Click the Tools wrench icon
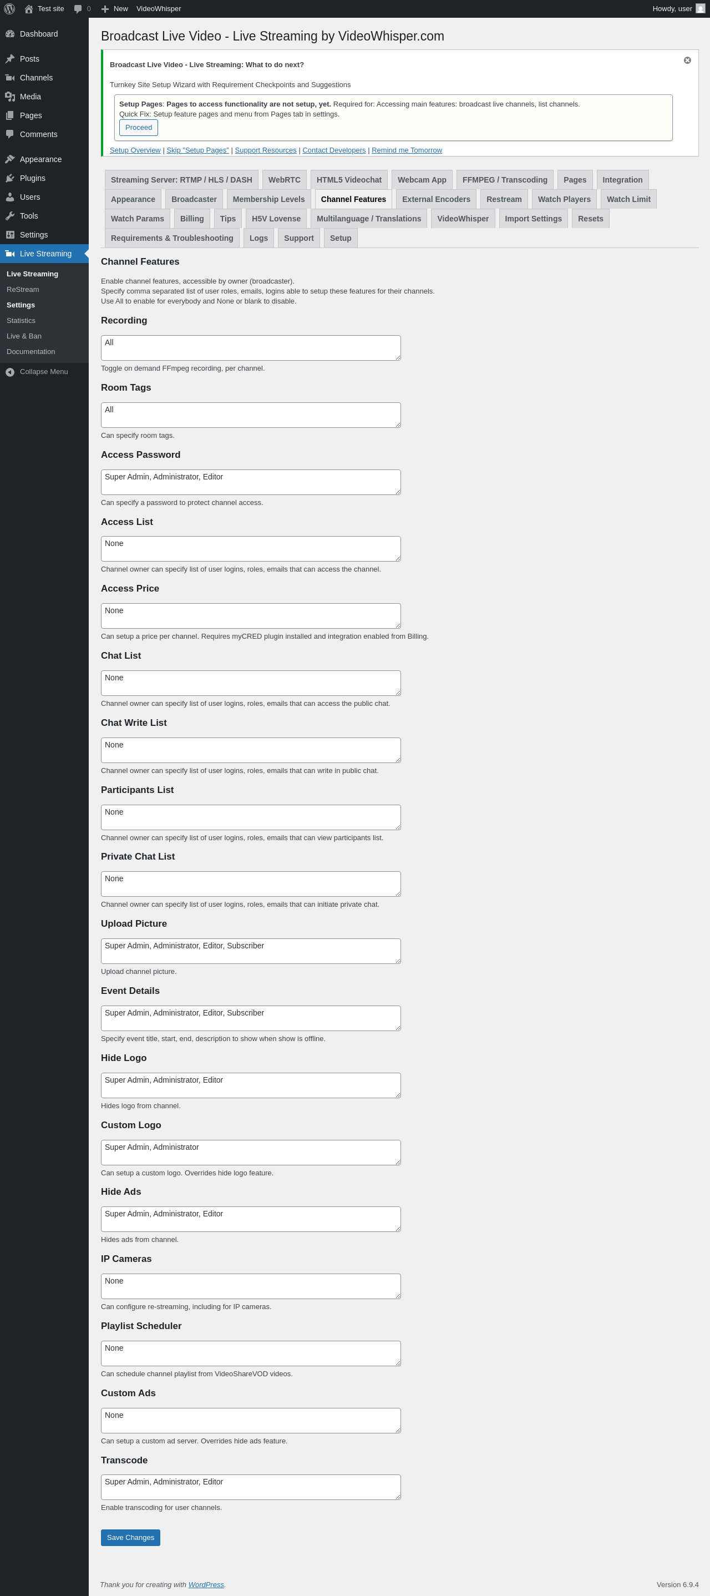Screen dimensions: 710x1596 (10, 216)
